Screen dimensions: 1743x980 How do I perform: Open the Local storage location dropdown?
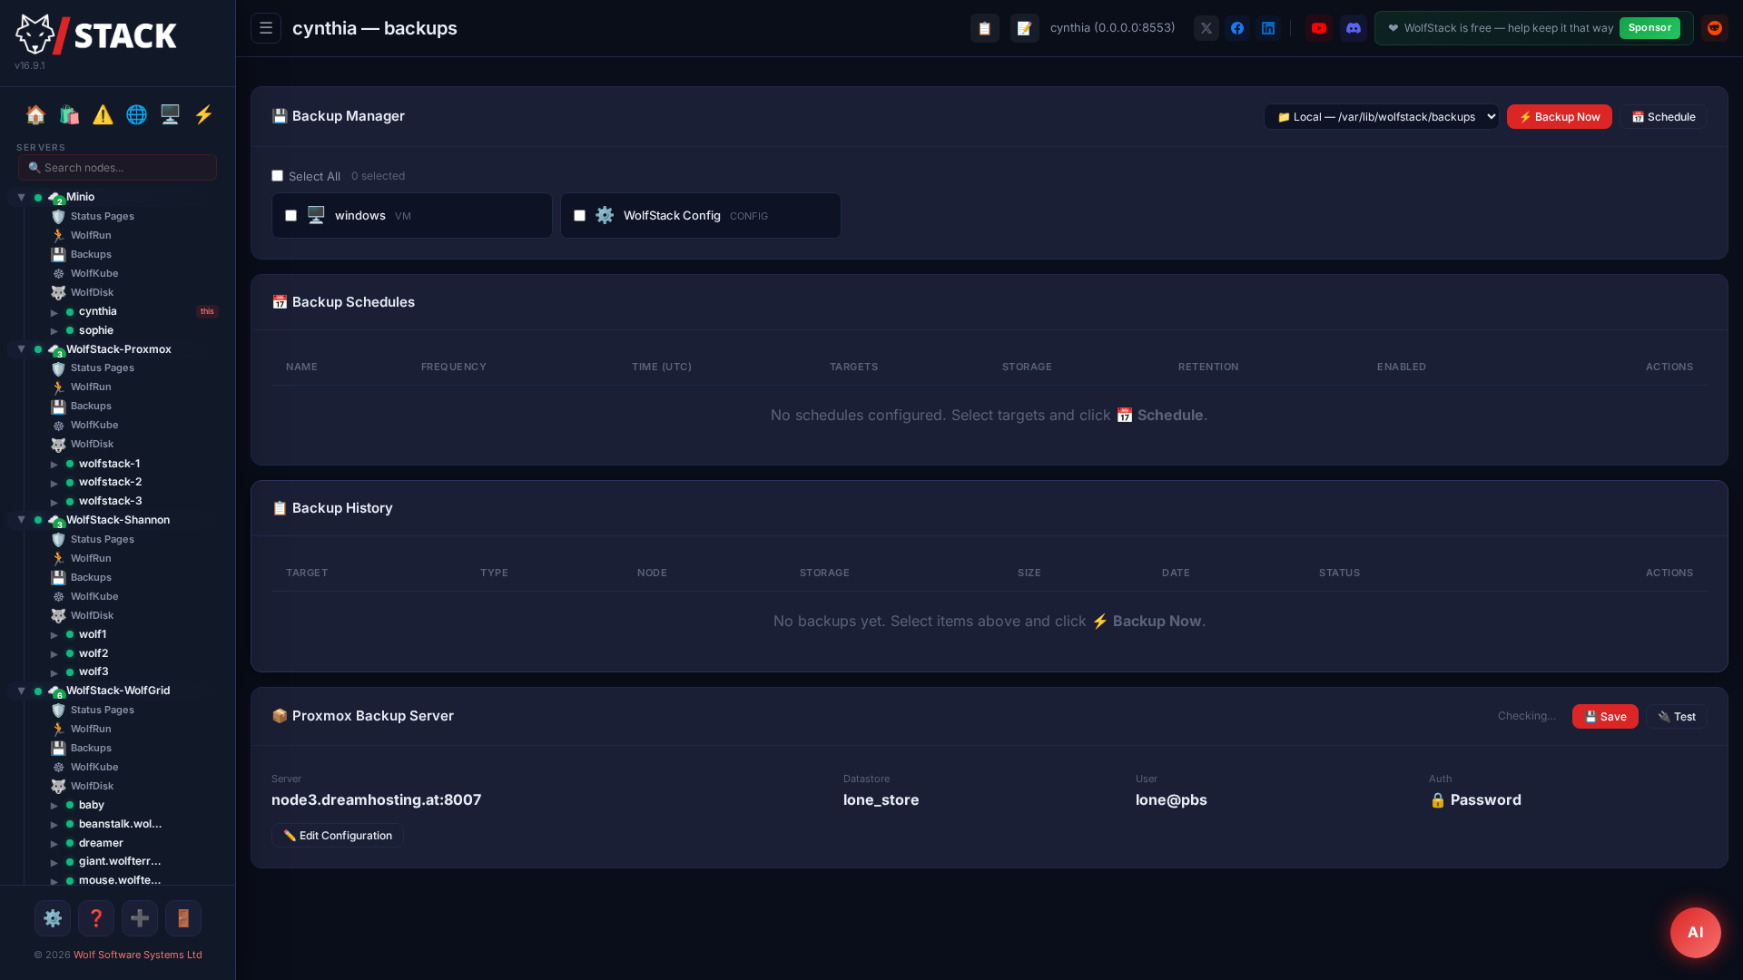click(x=1382, y=117)
